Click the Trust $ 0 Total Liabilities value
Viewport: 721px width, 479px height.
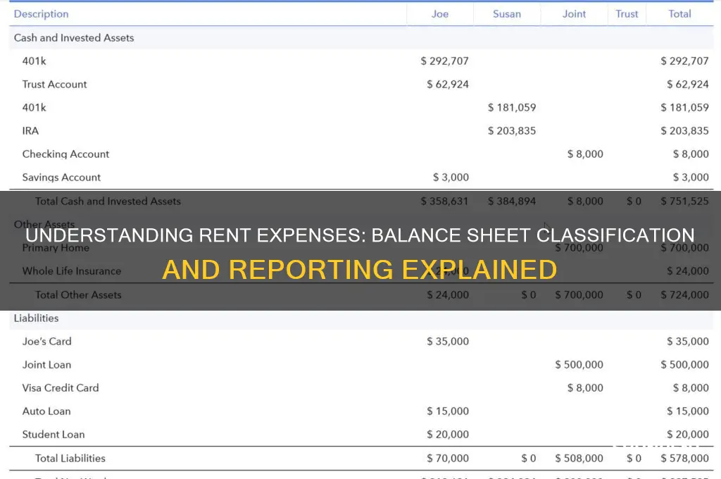(634, 459)
